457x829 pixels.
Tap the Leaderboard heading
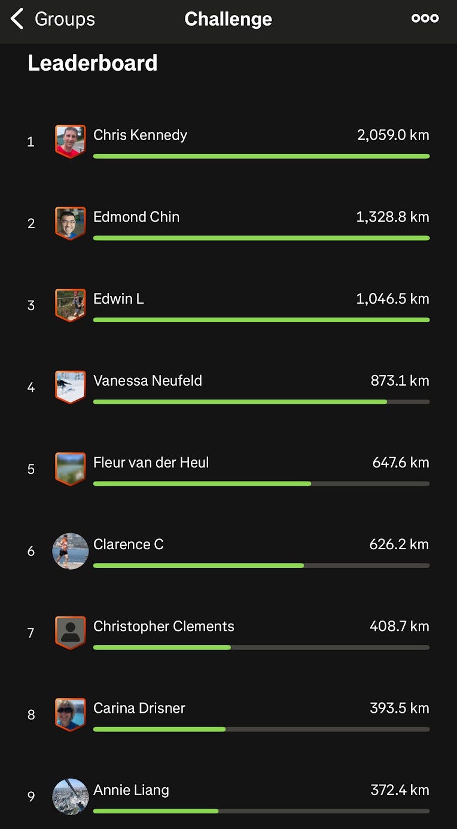click(93, 63)
